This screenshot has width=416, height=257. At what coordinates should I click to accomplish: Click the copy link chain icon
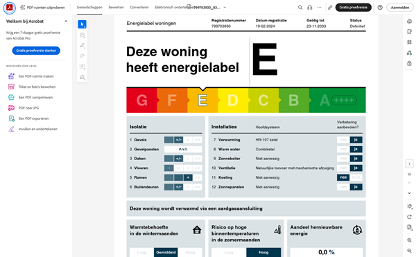(x=330, y=8)
